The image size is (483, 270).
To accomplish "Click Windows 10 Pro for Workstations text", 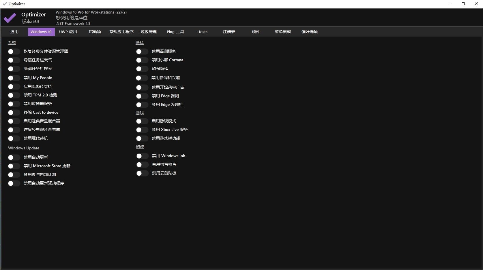I will (91, 12).
